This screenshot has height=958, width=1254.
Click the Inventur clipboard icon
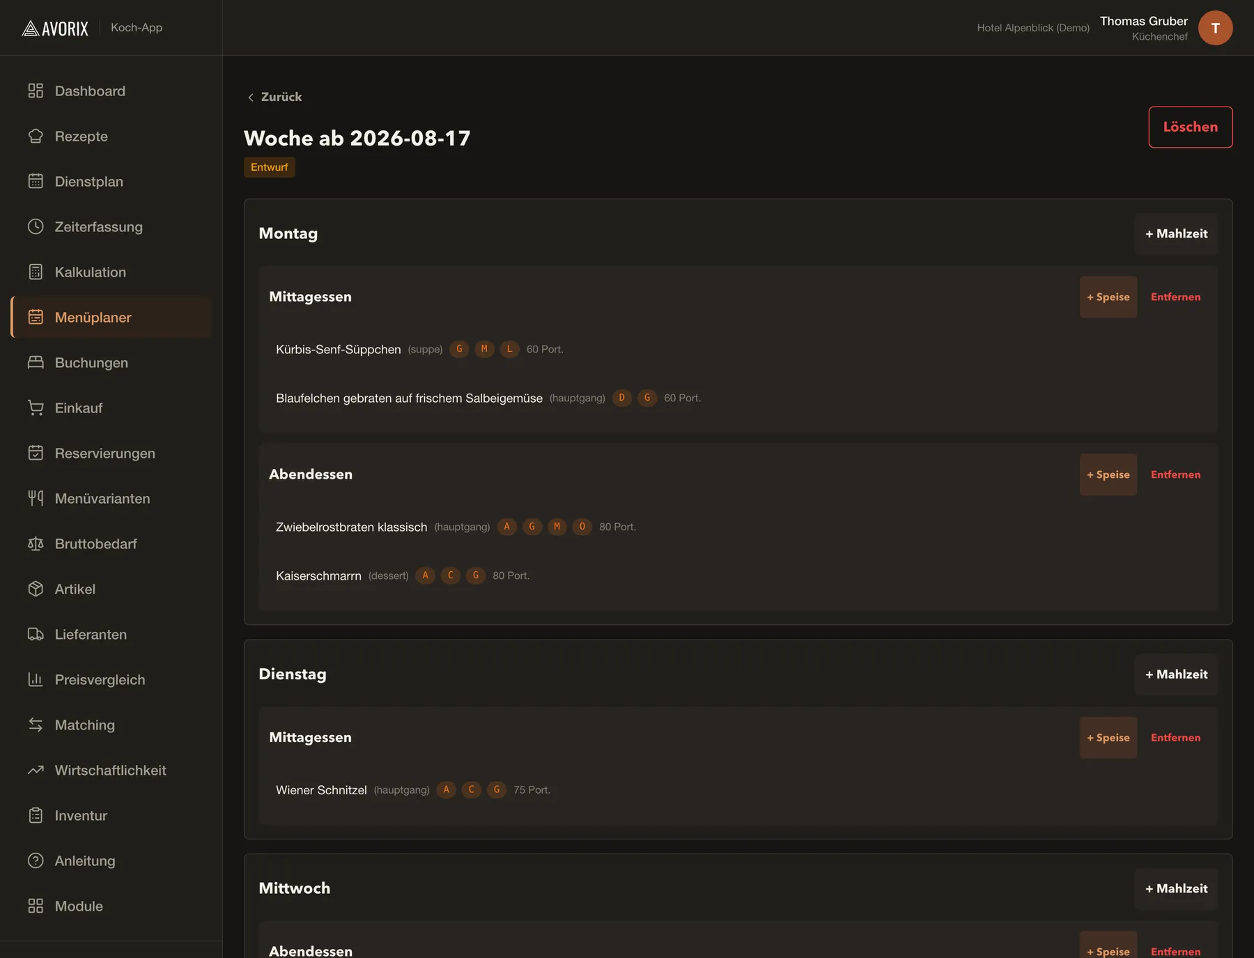pos(36,815)
